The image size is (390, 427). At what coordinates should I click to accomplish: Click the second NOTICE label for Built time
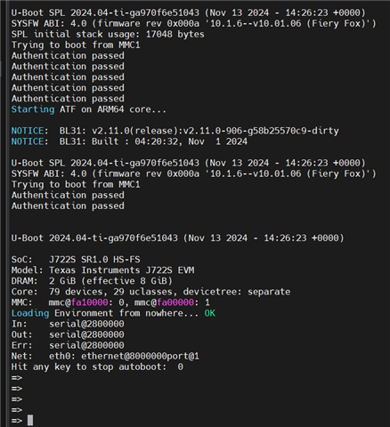29,141
